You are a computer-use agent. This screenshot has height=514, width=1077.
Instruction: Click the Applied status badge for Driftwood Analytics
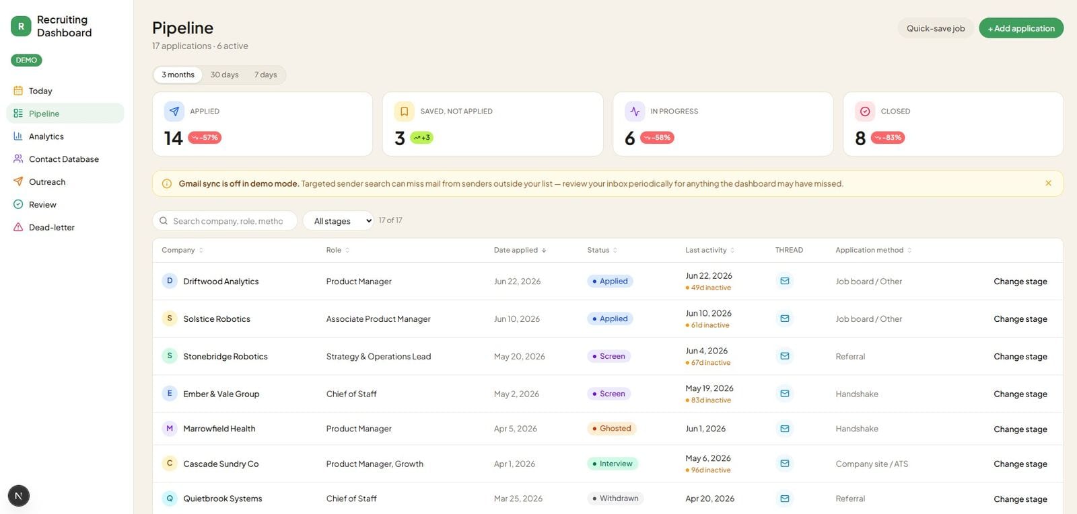point(610,281)
